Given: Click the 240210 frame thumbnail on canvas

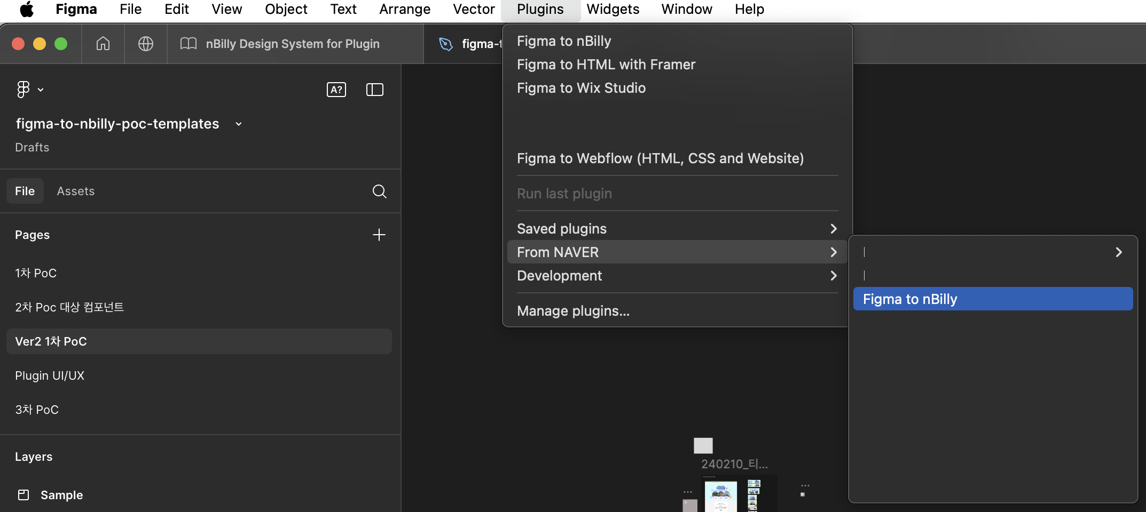Looking at the screenshot, I should coord(720,495).
